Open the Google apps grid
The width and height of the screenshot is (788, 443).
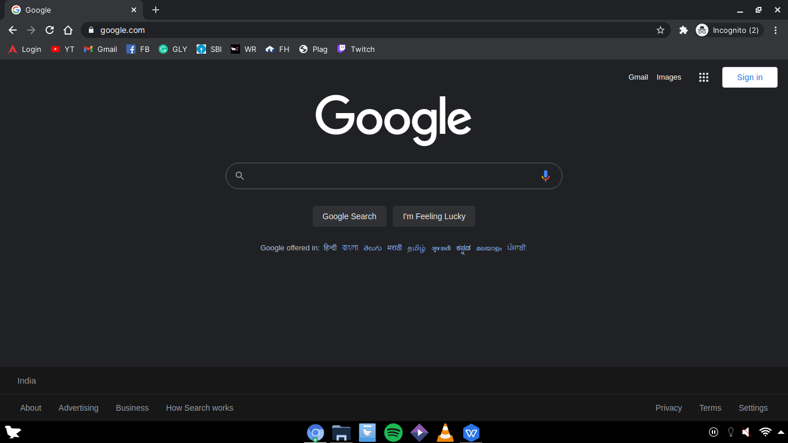(704, 77)
